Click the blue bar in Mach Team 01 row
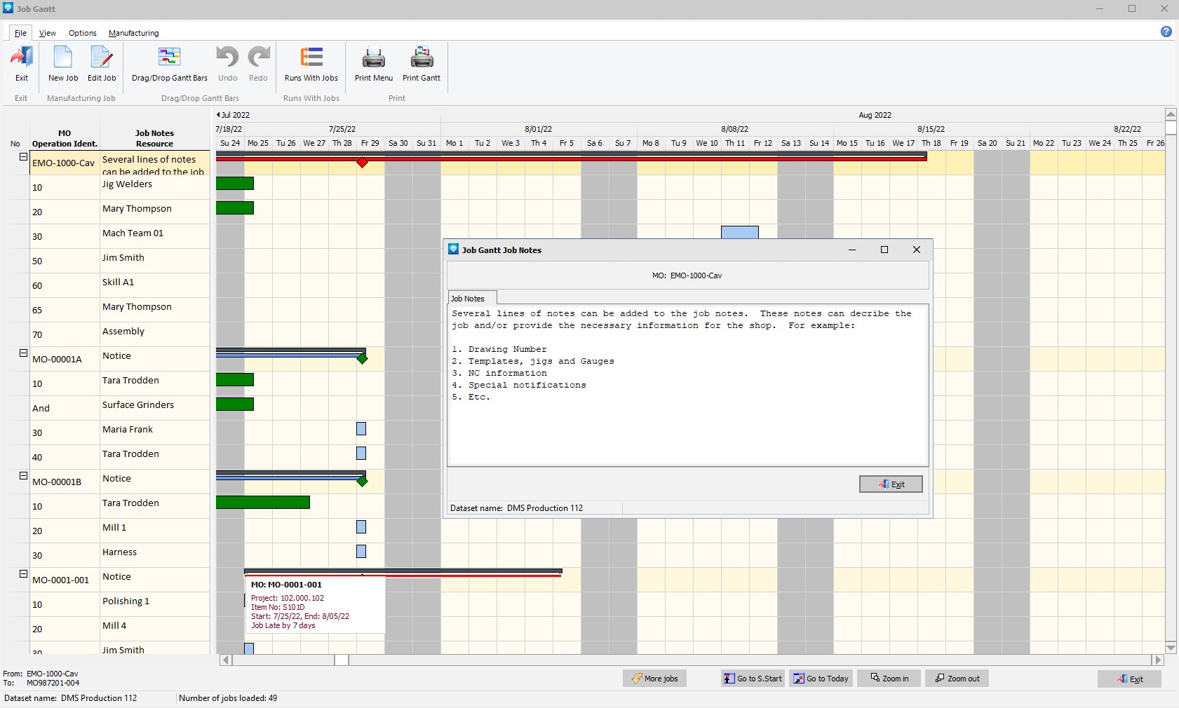 tap(740, 232)
